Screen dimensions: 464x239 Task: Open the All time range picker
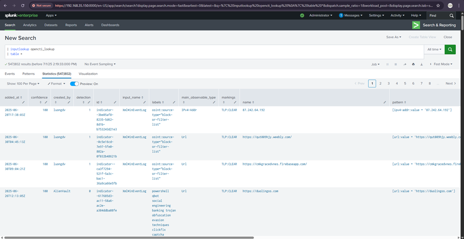click(x=434, y=49)
